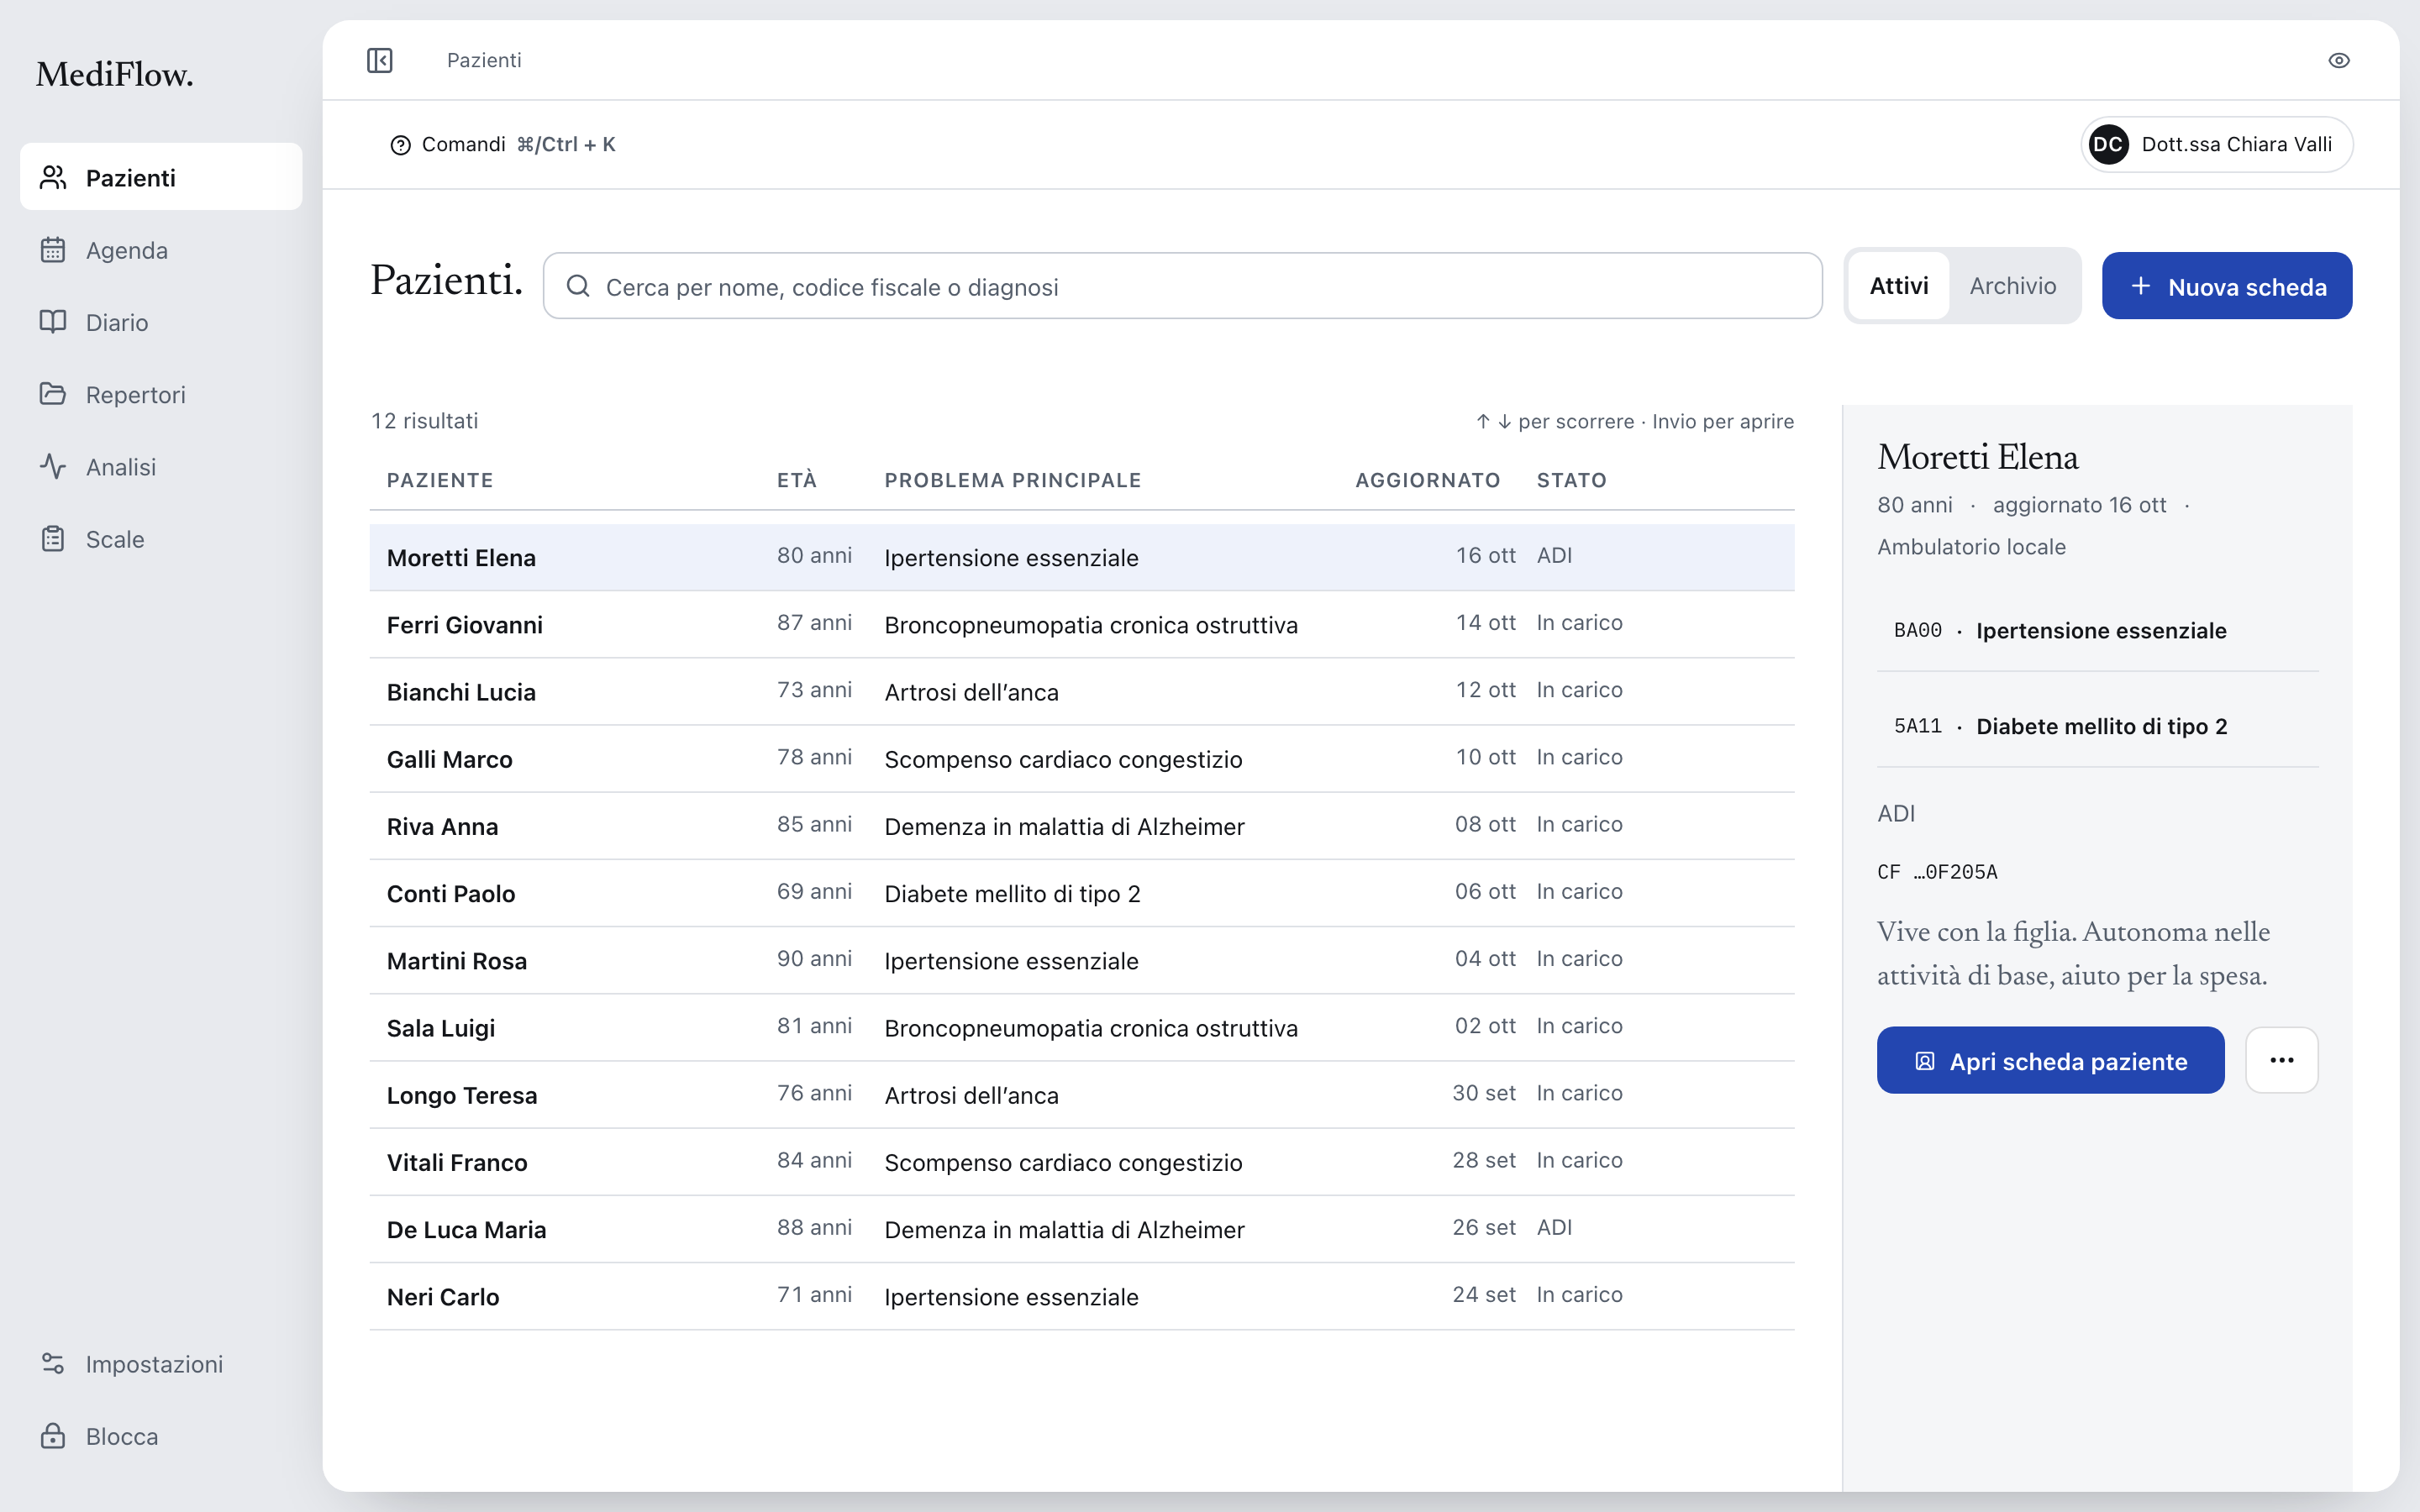Viewport: 2420px width, 1512px height.
Task: Open Diario book icon
Action: click(53, 322)
